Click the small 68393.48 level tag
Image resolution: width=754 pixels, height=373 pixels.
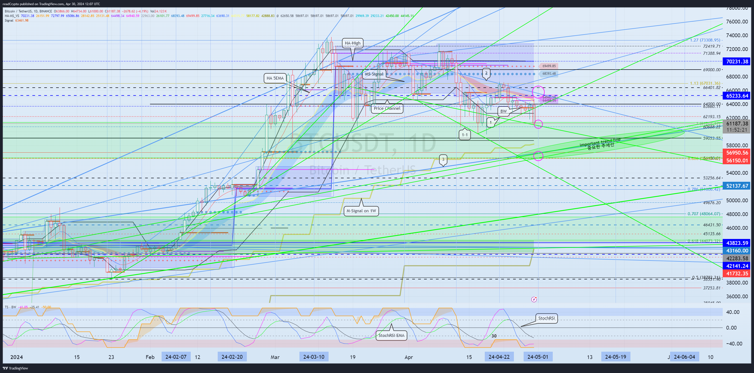[549, 74]
